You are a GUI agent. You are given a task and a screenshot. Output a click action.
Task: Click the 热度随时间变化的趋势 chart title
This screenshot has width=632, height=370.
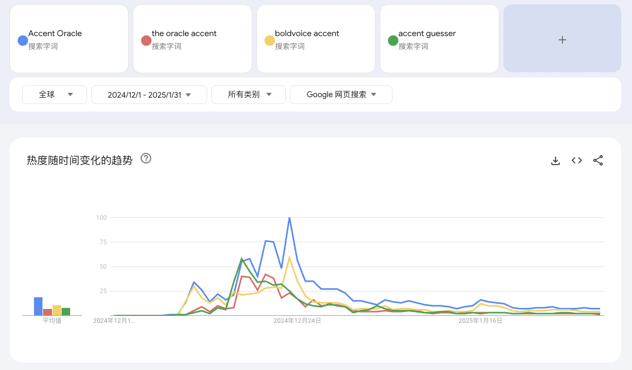tap(80, 160)
